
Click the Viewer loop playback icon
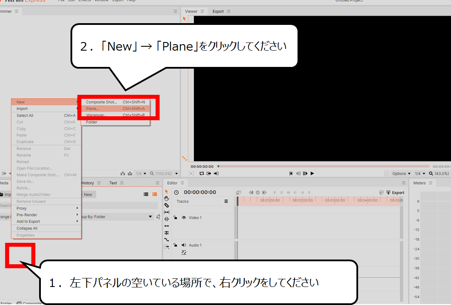click(x=202, y=173)
